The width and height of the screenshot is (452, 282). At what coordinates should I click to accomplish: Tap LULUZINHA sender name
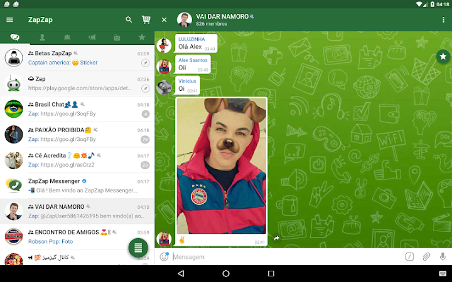tap(191, 39)
